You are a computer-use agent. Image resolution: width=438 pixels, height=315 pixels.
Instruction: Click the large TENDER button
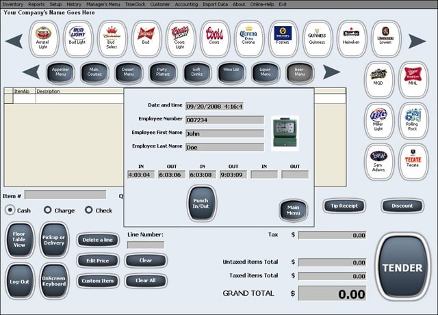pos(402,267)
